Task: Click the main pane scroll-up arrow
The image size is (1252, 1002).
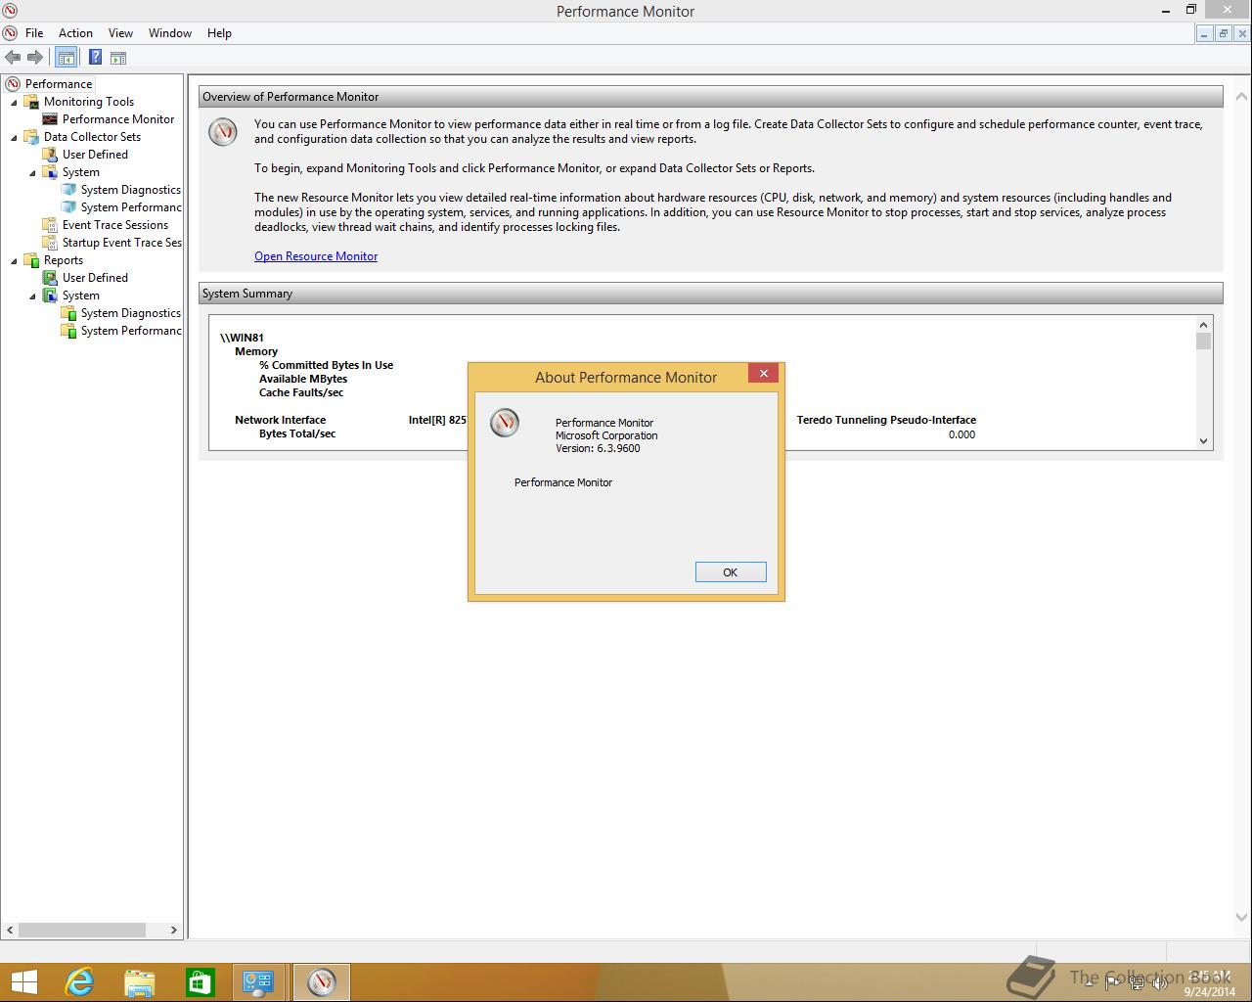Action: tap(1242, 97)
